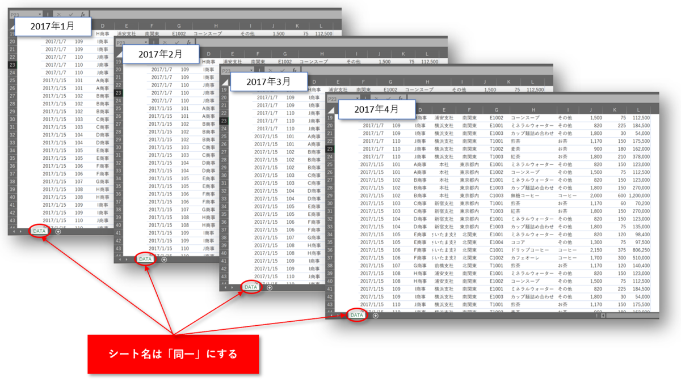Click the fx Insert Function icon in the March window
The width and height of the screenshot is (681, 383).
point(295,71)
